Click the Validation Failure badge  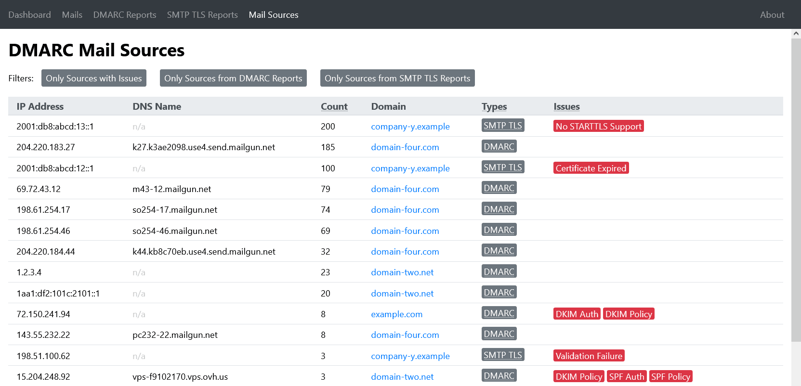pyautogui.click(x=589, y=356)
